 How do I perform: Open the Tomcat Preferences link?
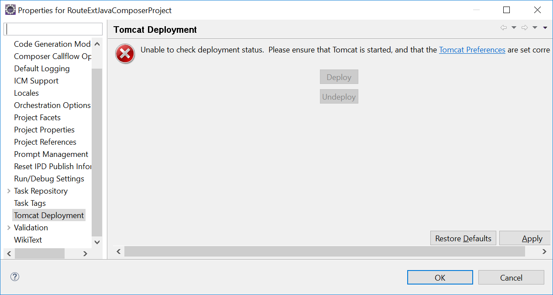472,50
